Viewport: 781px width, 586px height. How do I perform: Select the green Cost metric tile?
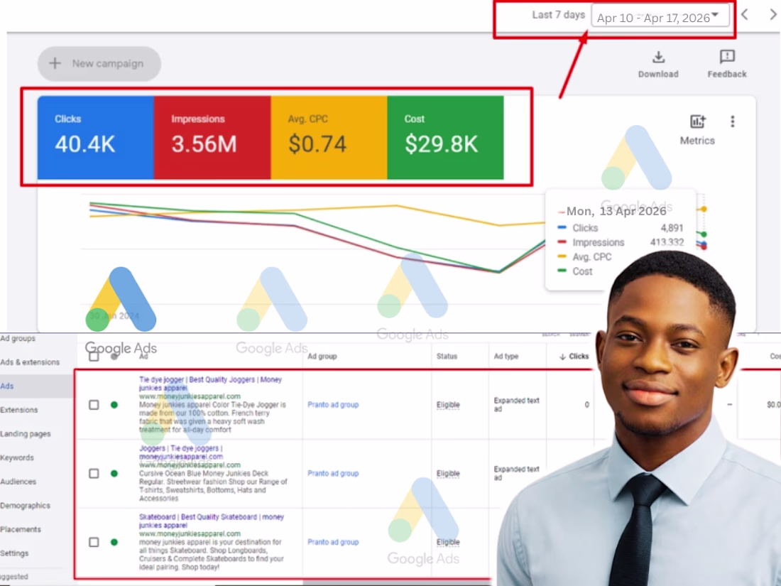click(445, 138)
